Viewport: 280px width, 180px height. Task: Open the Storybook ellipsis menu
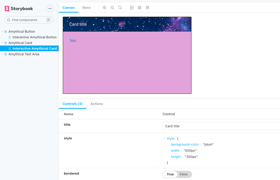point(50,8)
